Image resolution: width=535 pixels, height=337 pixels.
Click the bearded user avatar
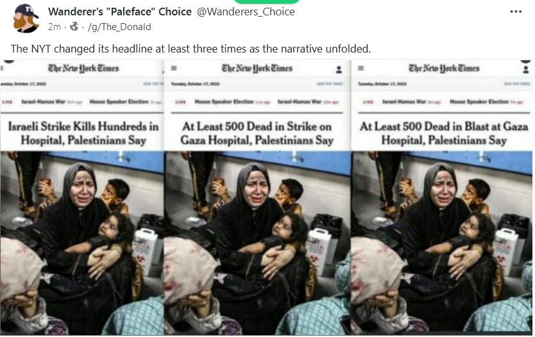coord(26,19)
